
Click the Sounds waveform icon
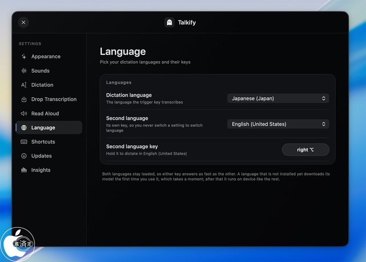coord(24,71)
